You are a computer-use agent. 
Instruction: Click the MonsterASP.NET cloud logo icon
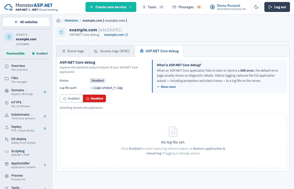[x=8, y=7]
